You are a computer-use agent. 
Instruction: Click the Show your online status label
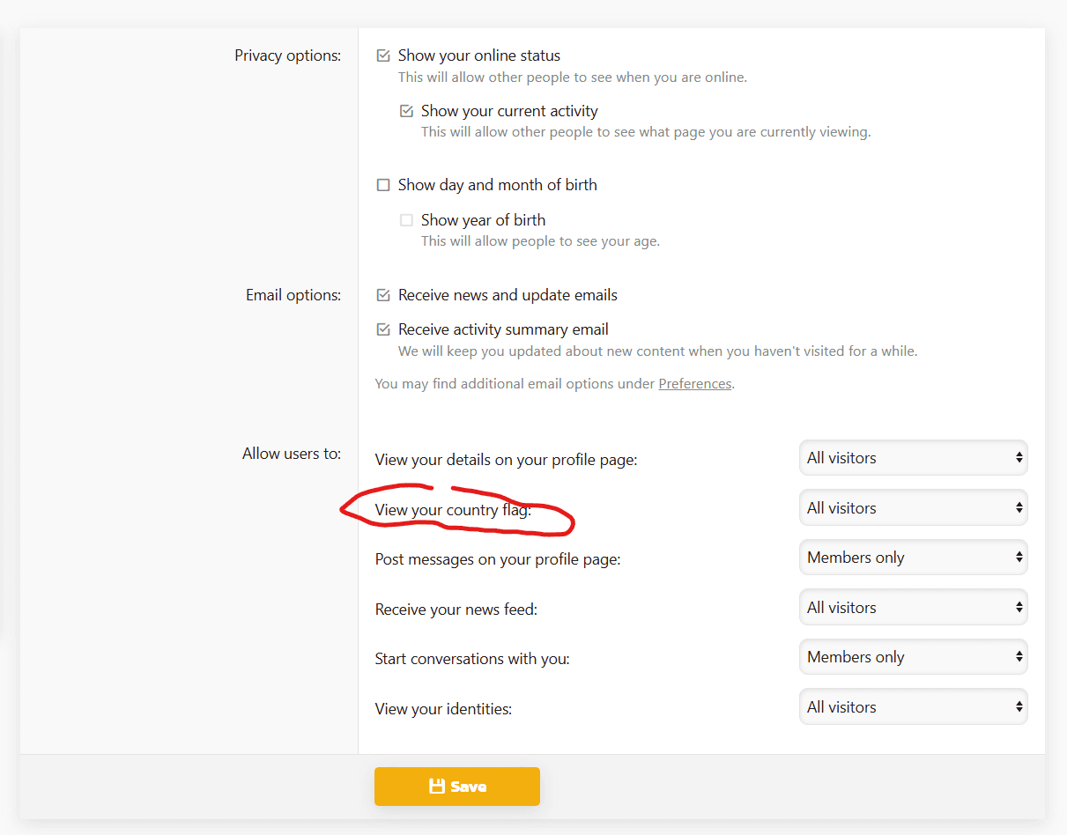point(478,55)
